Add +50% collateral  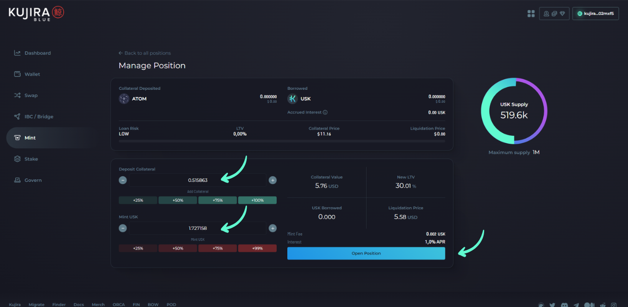pos(178,200)
